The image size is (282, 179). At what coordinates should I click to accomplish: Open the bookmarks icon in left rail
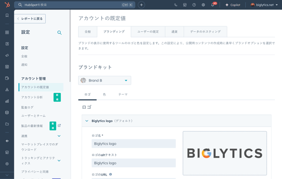pyautogui.click(x=7, y=15)
